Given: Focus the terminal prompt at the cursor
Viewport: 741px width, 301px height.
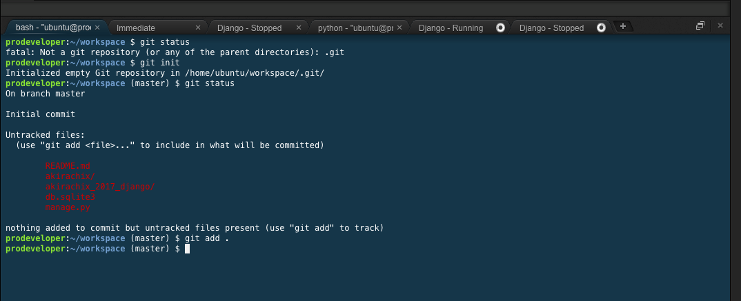Looking at the screenshot, I should click(x=187, y=249).
